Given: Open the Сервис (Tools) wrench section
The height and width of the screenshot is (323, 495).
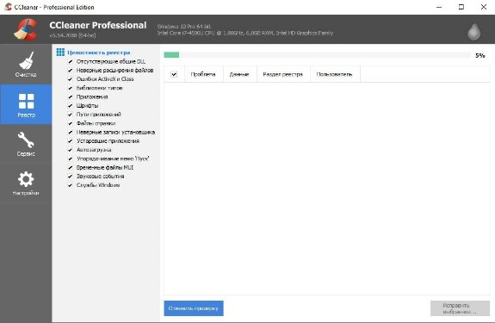Looking at the screenshot, I should (x=26, y=144).
